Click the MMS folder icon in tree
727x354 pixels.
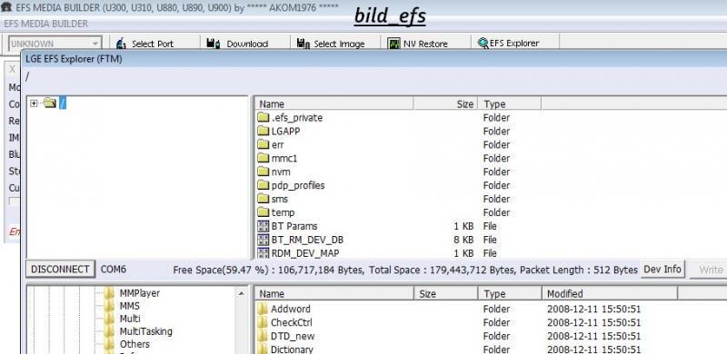pyautogui.click(x=109, y=306)
